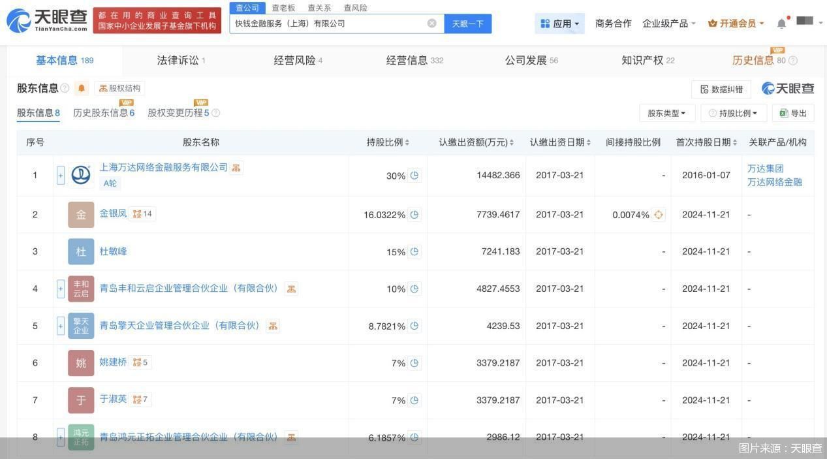The height and width of the screenshot is (459, 827).
Task: Open 姚建桥 related companies badge 5
Action: click(x=140, y=362)
